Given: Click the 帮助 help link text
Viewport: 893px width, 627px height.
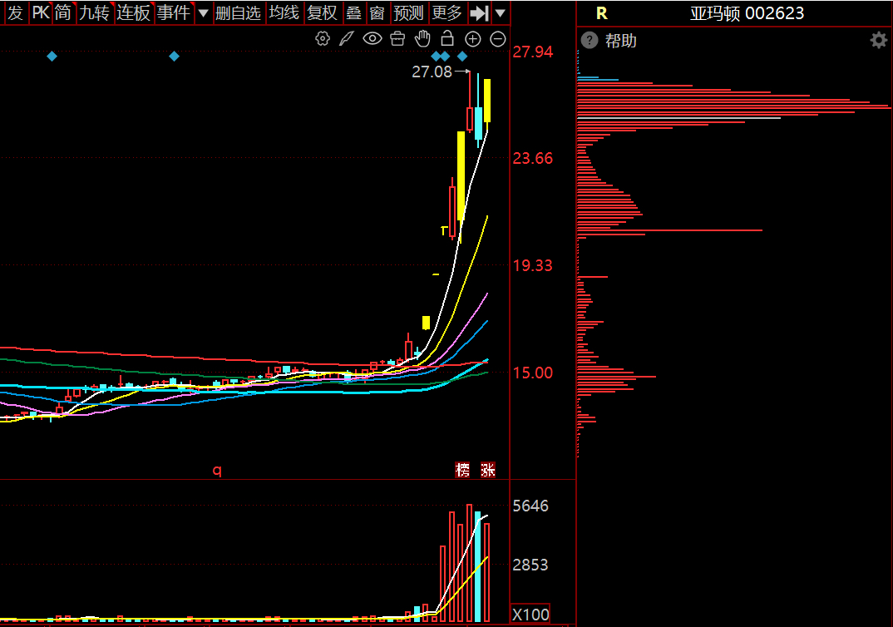Looking at the screenshot, I should 621,41.
